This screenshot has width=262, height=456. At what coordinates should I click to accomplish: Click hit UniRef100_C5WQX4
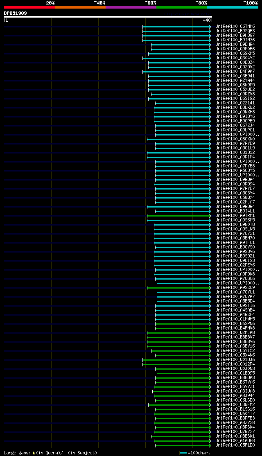tap(235, 198)
